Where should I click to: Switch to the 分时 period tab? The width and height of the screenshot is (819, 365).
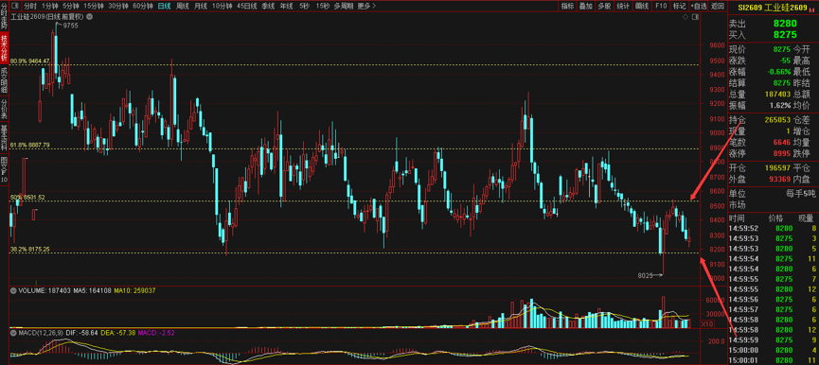[x=30, y=7]
